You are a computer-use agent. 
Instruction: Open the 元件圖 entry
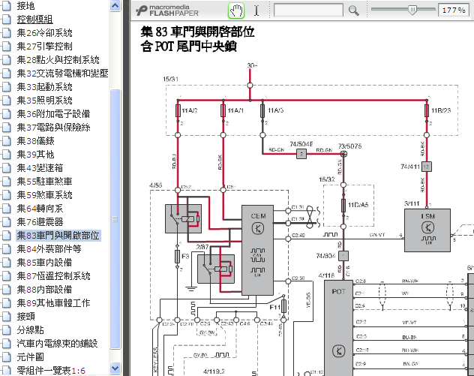tap(30, 357)
